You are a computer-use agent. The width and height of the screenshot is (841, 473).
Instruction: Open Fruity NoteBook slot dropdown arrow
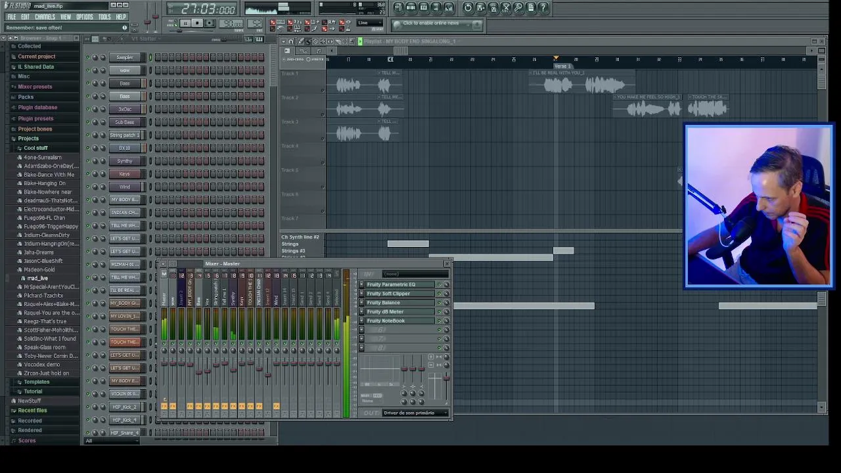coord(361,321)
